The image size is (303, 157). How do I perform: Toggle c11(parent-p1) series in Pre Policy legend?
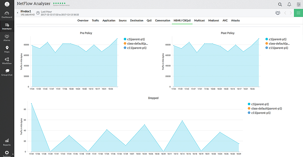135,48
